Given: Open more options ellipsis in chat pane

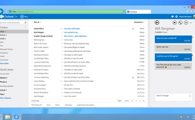Looking at the screenshot, I should (191, 23).
